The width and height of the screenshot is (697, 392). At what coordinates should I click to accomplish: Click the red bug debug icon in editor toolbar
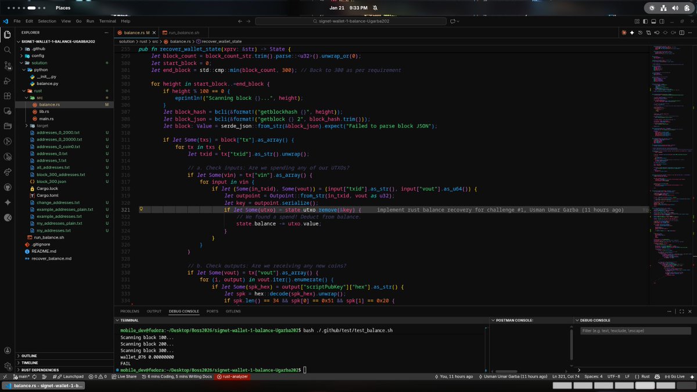tap(624, 33)
